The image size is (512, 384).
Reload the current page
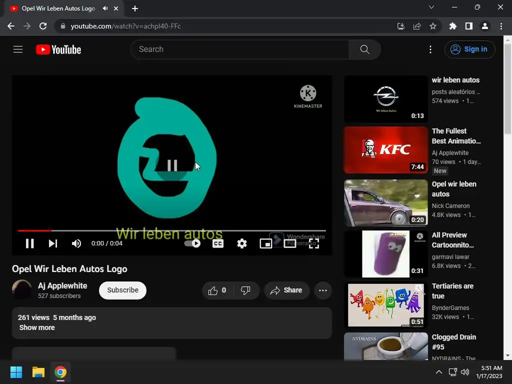[43, 26]
